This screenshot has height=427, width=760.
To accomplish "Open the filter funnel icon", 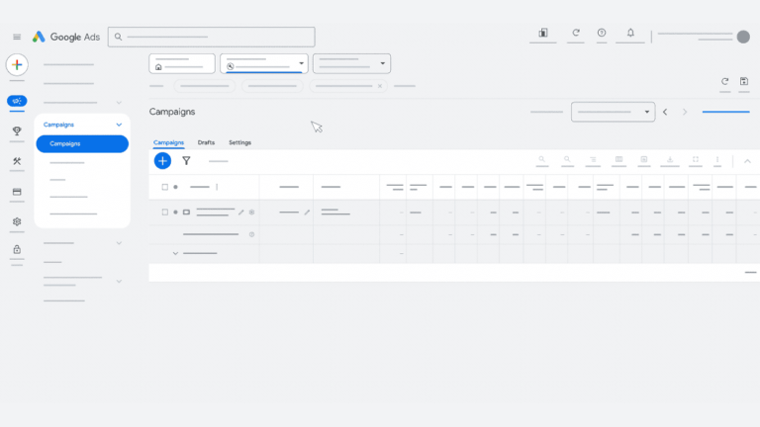I will coord(186,161).
